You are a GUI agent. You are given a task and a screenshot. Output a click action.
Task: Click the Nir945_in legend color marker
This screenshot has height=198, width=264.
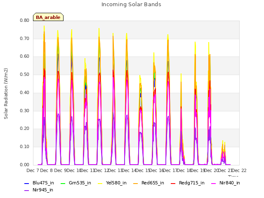click(26, 191)
